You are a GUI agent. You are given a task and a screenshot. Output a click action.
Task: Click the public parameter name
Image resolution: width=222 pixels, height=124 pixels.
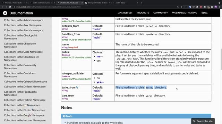[x=66, y=52]
